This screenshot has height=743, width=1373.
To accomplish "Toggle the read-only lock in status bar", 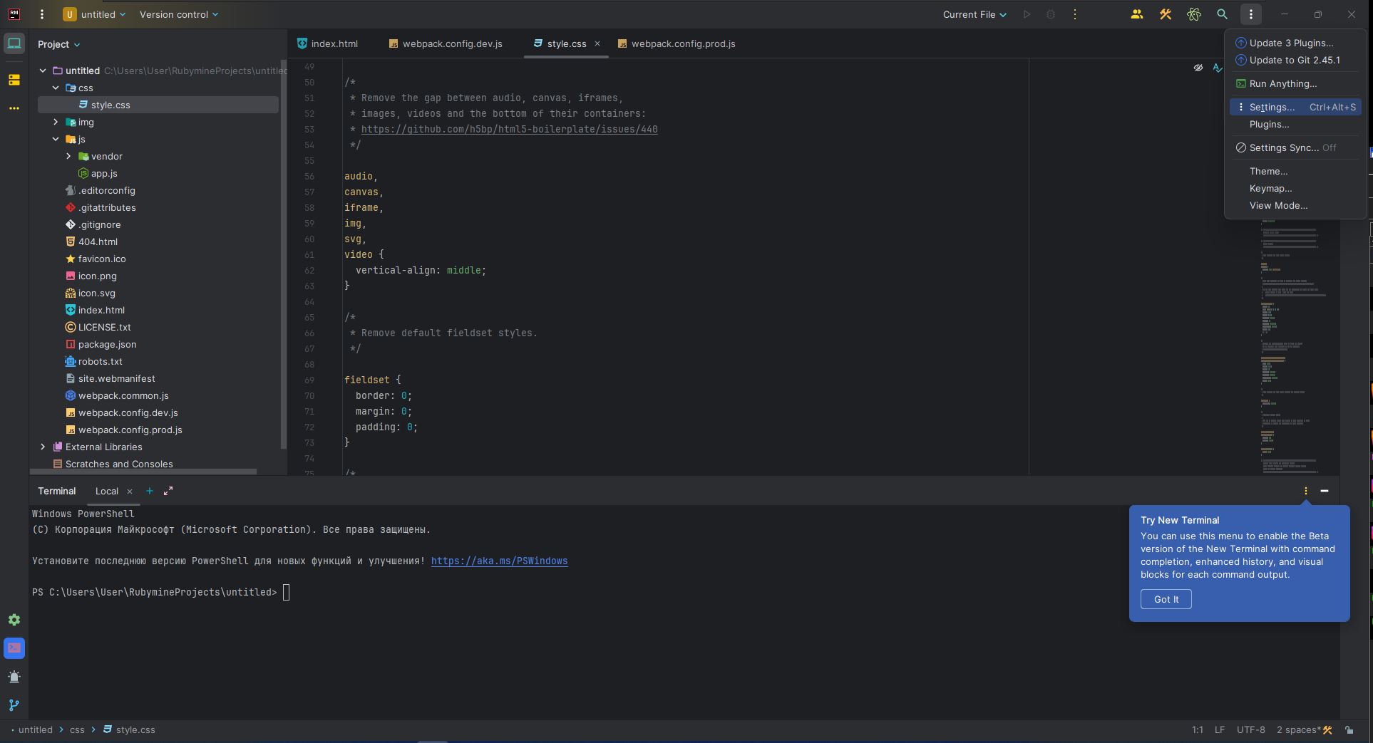I will 1349,729.
